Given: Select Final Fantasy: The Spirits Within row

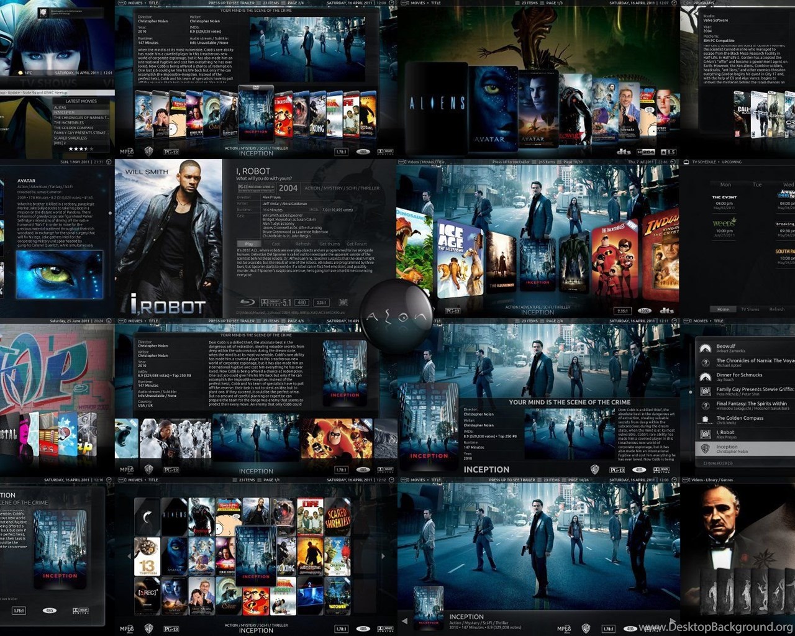Looking at the screenshot, I should click(745, 405).
